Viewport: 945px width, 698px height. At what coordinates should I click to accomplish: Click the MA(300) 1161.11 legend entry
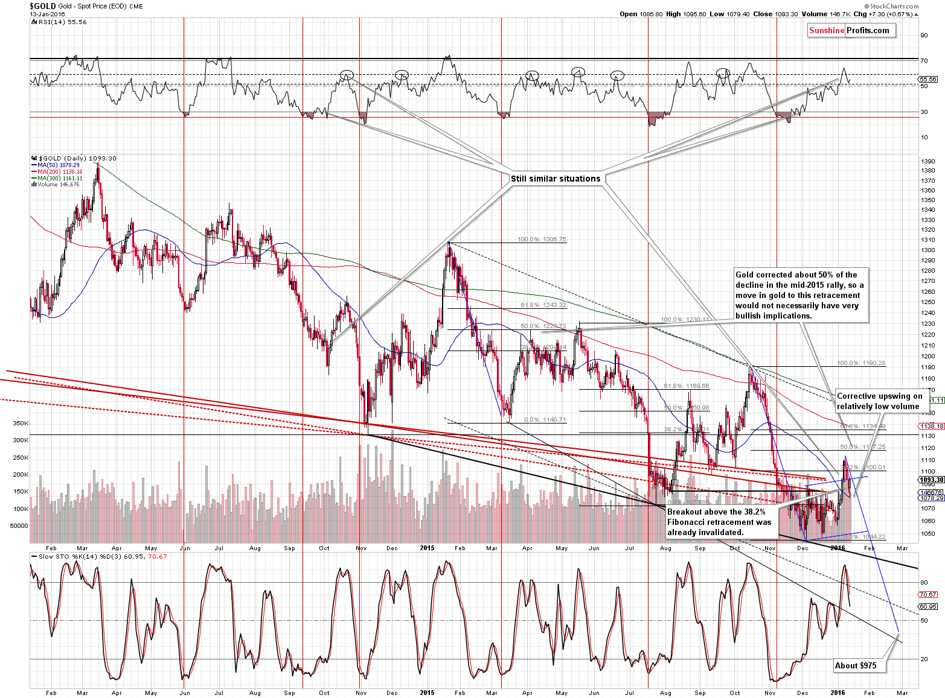(x=60, y=179)
